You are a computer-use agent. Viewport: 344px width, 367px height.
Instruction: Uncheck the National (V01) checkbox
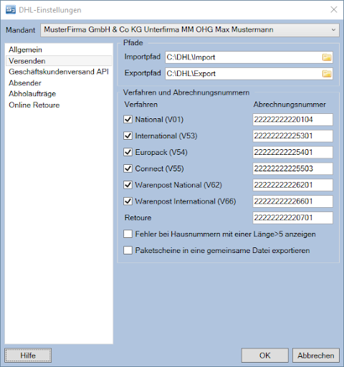(x=128, y=119)
